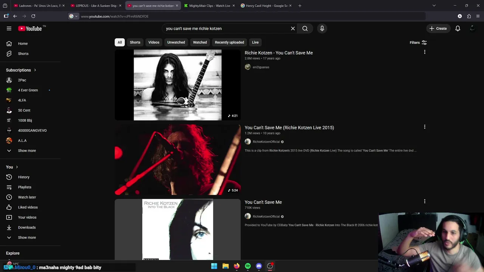Expand the Subscriptions section chevron

pos(35,70)
